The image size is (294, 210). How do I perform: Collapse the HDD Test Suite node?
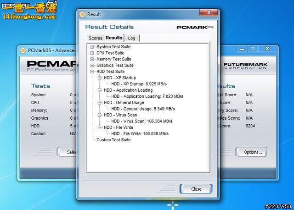tap(92, 72)
